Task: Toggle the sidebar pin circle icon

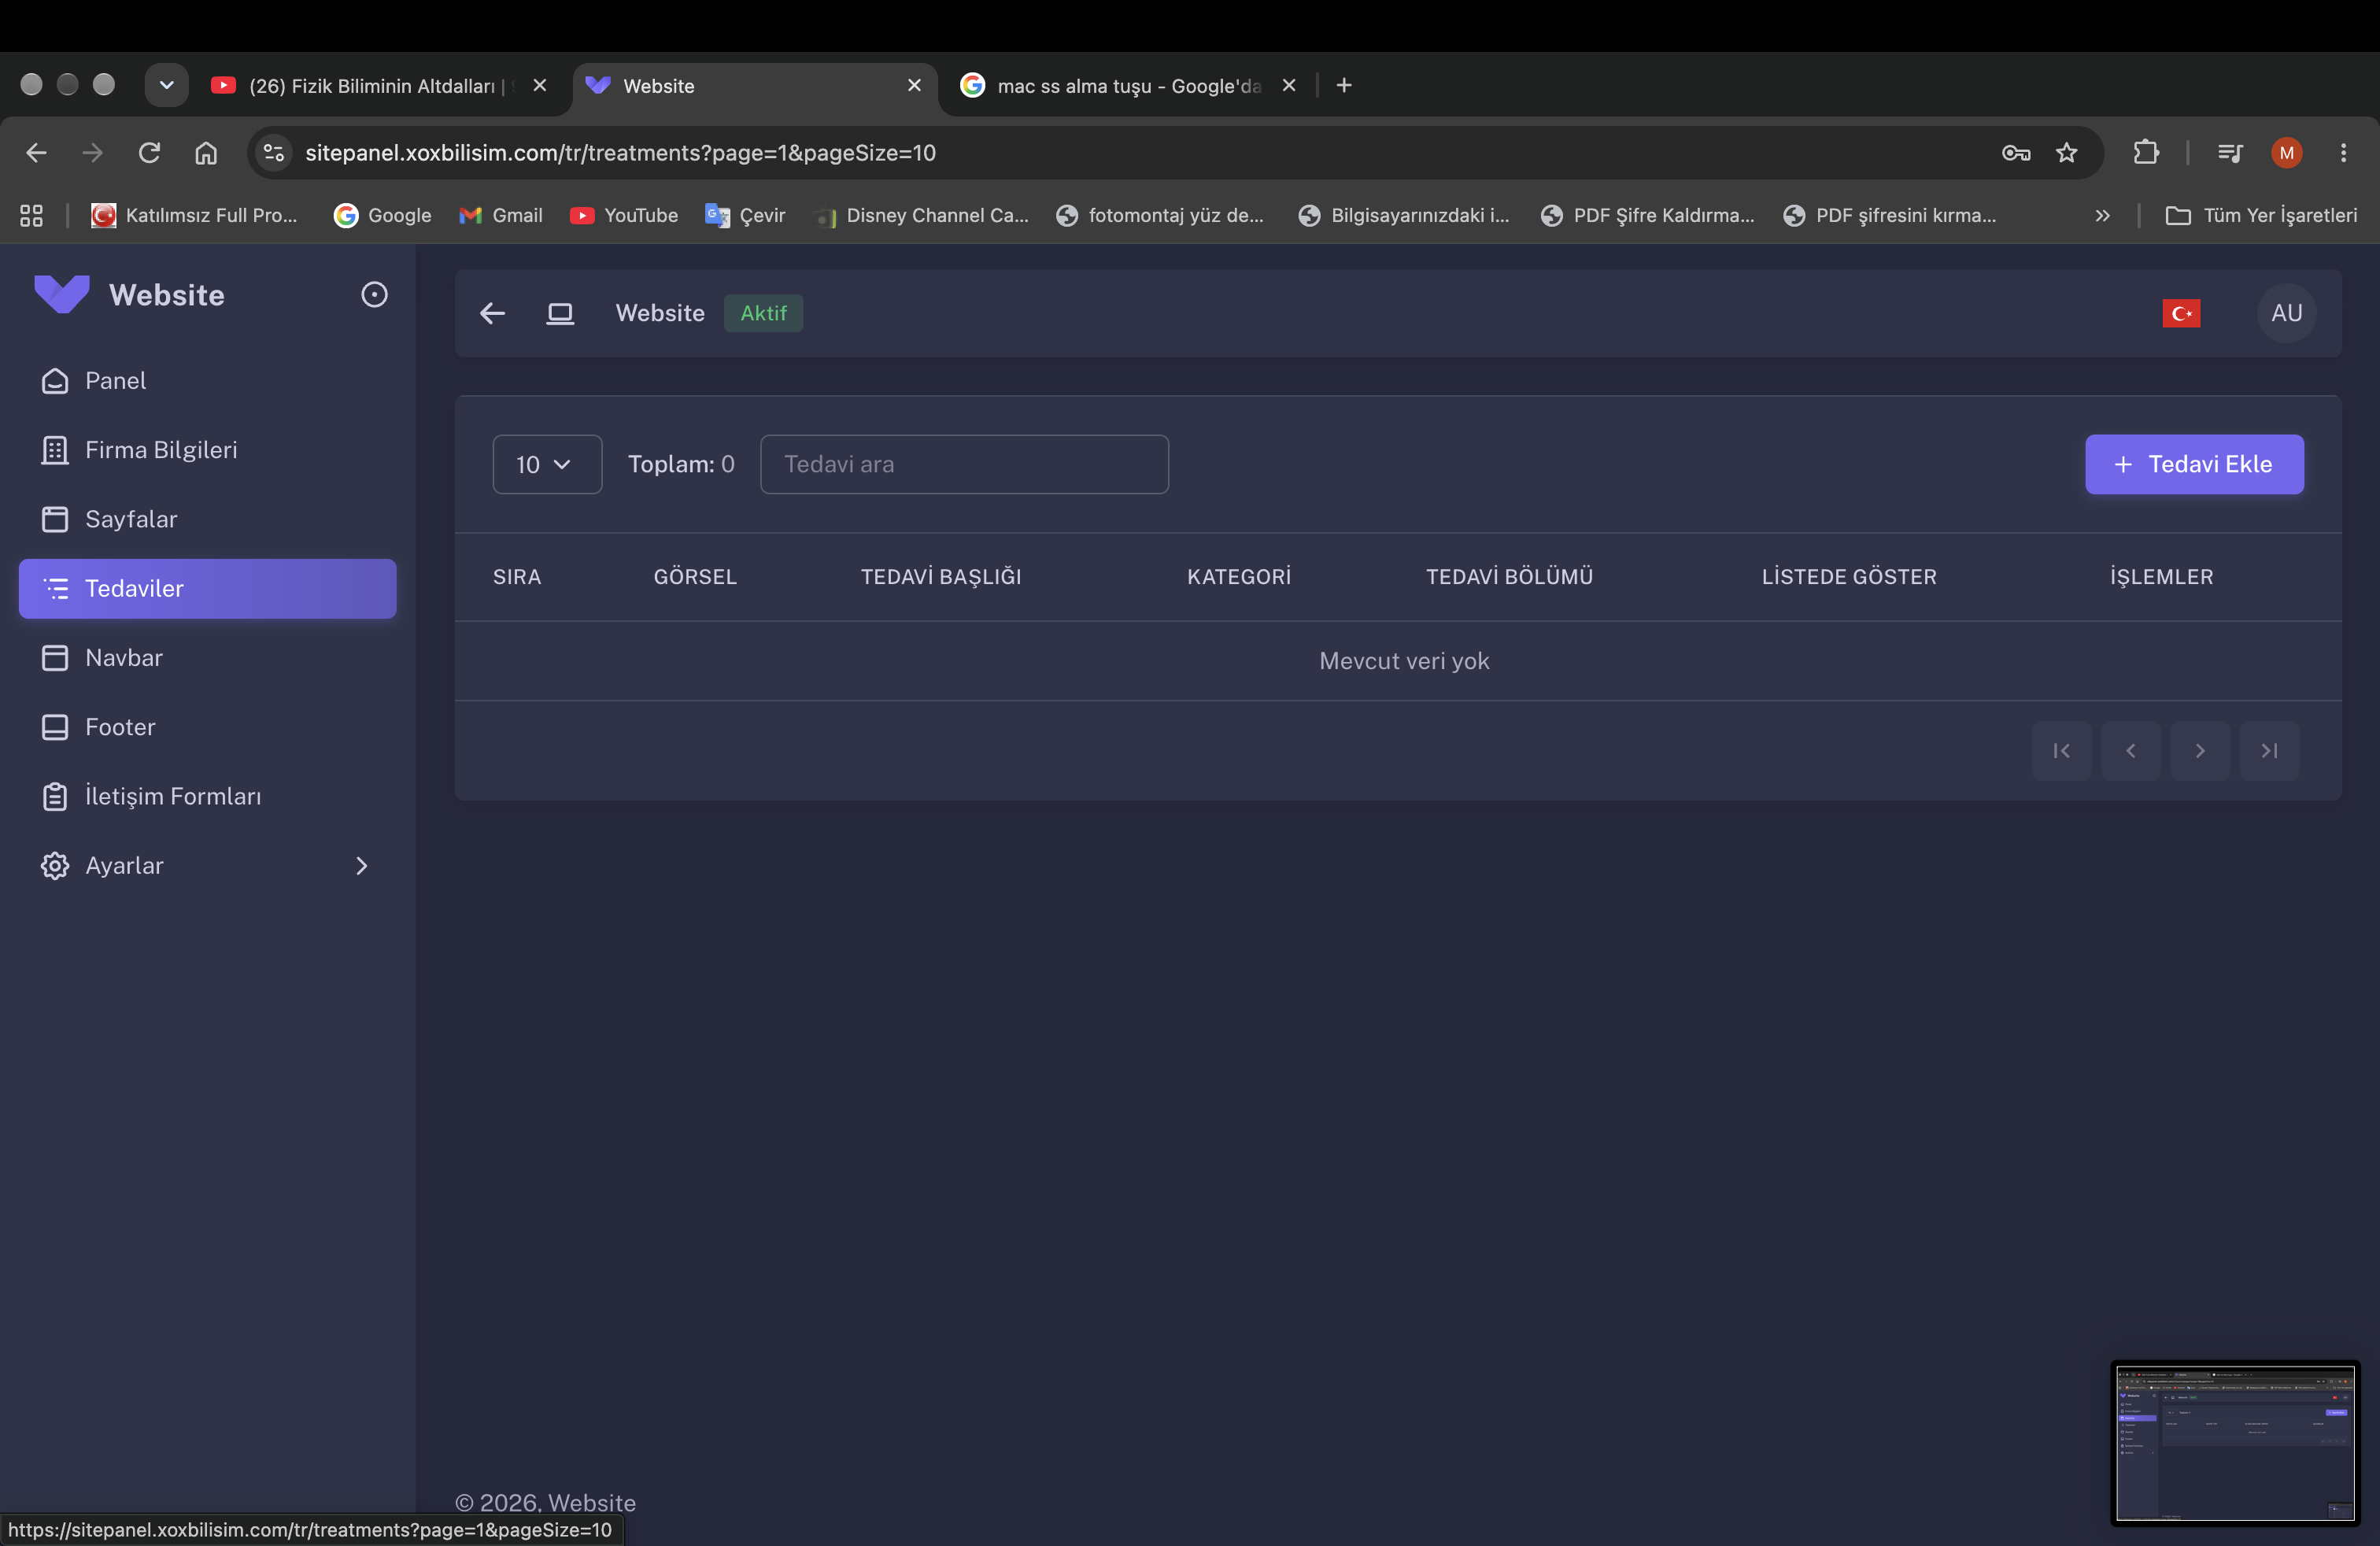Action: pyautogui.click(x=374, y=294)
